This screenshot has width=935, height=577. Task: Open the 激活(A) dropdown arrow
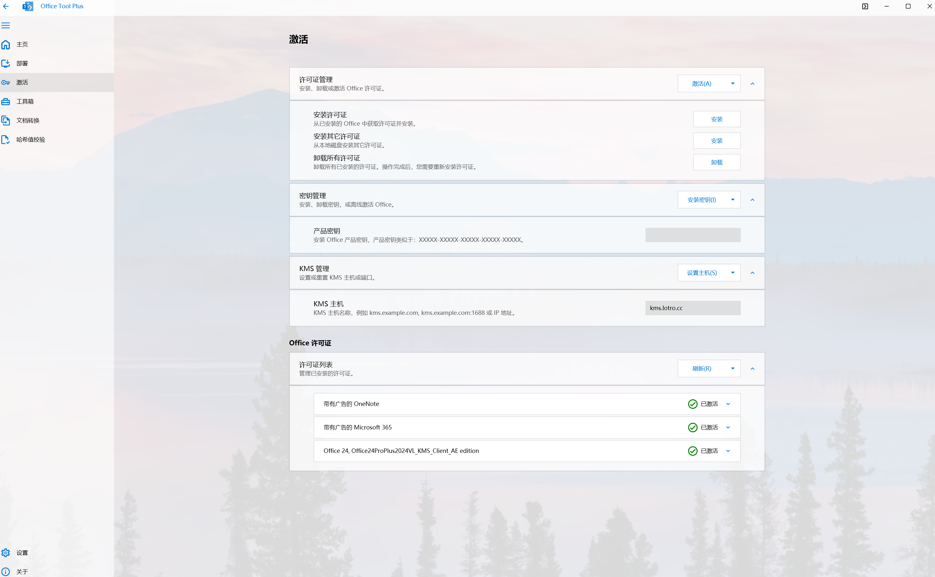732,83
